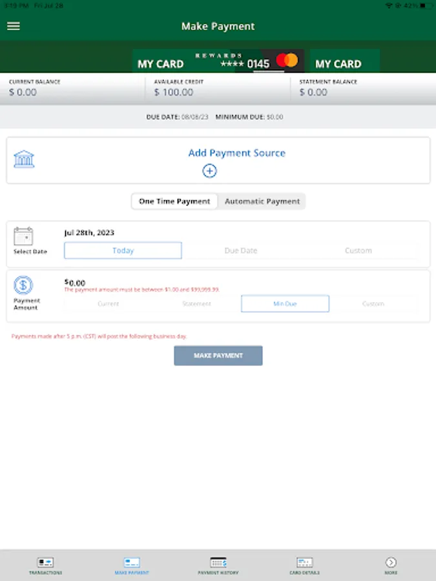Tap the Due Date 08/08/23 text
Viewport: 436px width, 581px height.
pyautogui.click(x=177, y=117)
